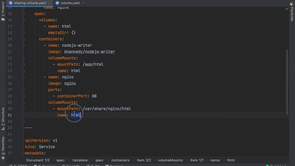
Task: Select the name: breadcrumb
Action: click(215, 160)
